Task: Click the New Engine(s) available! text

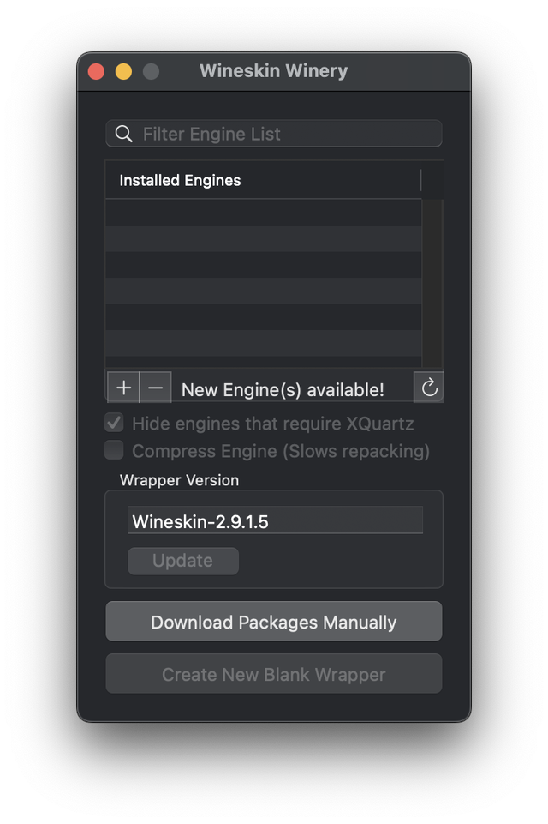Action: point(283,389)
